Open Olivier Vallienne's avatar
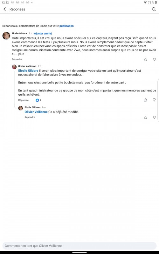 [14, 67]
